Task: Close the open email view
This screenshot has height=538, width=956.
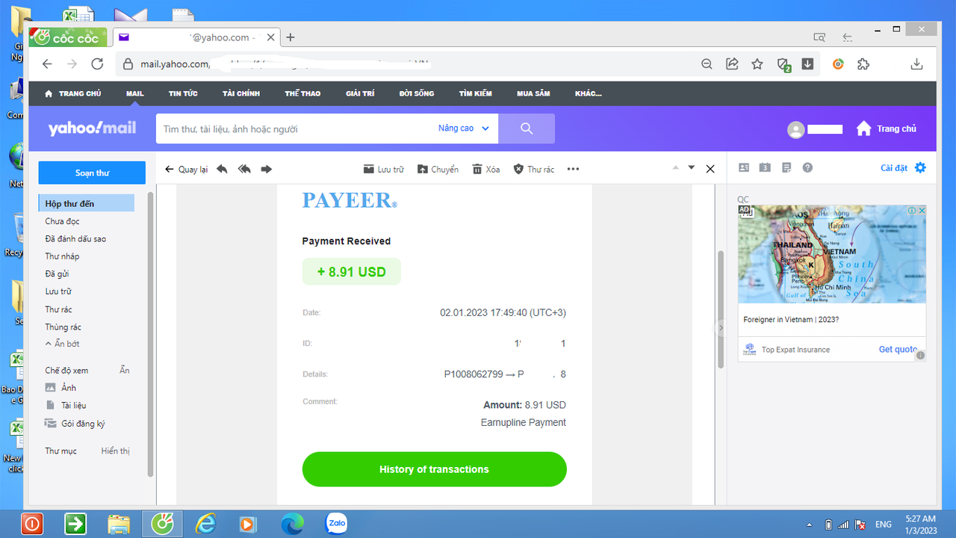Action: tap(710, 169)
